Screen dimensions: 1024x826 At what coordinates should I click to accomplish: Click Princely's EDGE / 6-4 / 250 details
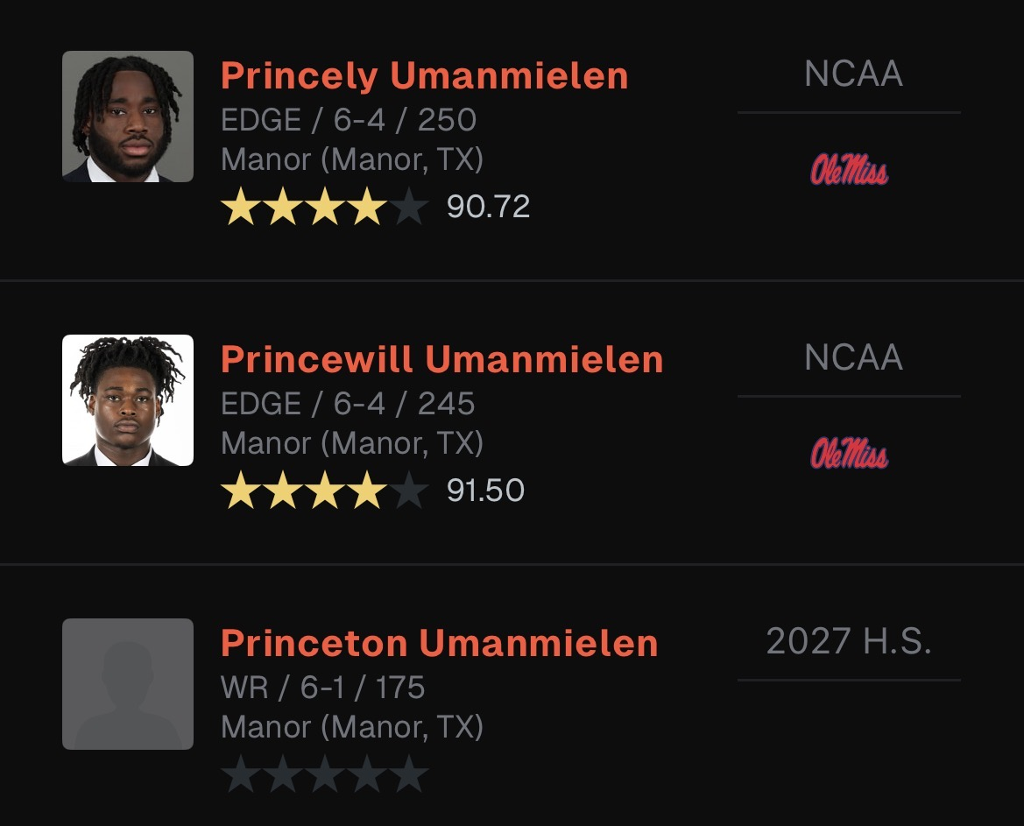349,120
